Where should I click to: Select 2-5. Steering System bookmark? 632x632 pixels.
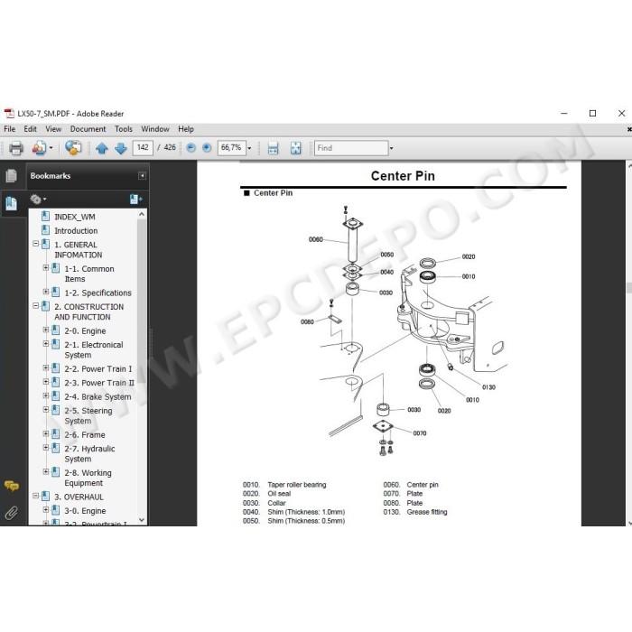tap(88, 416)
